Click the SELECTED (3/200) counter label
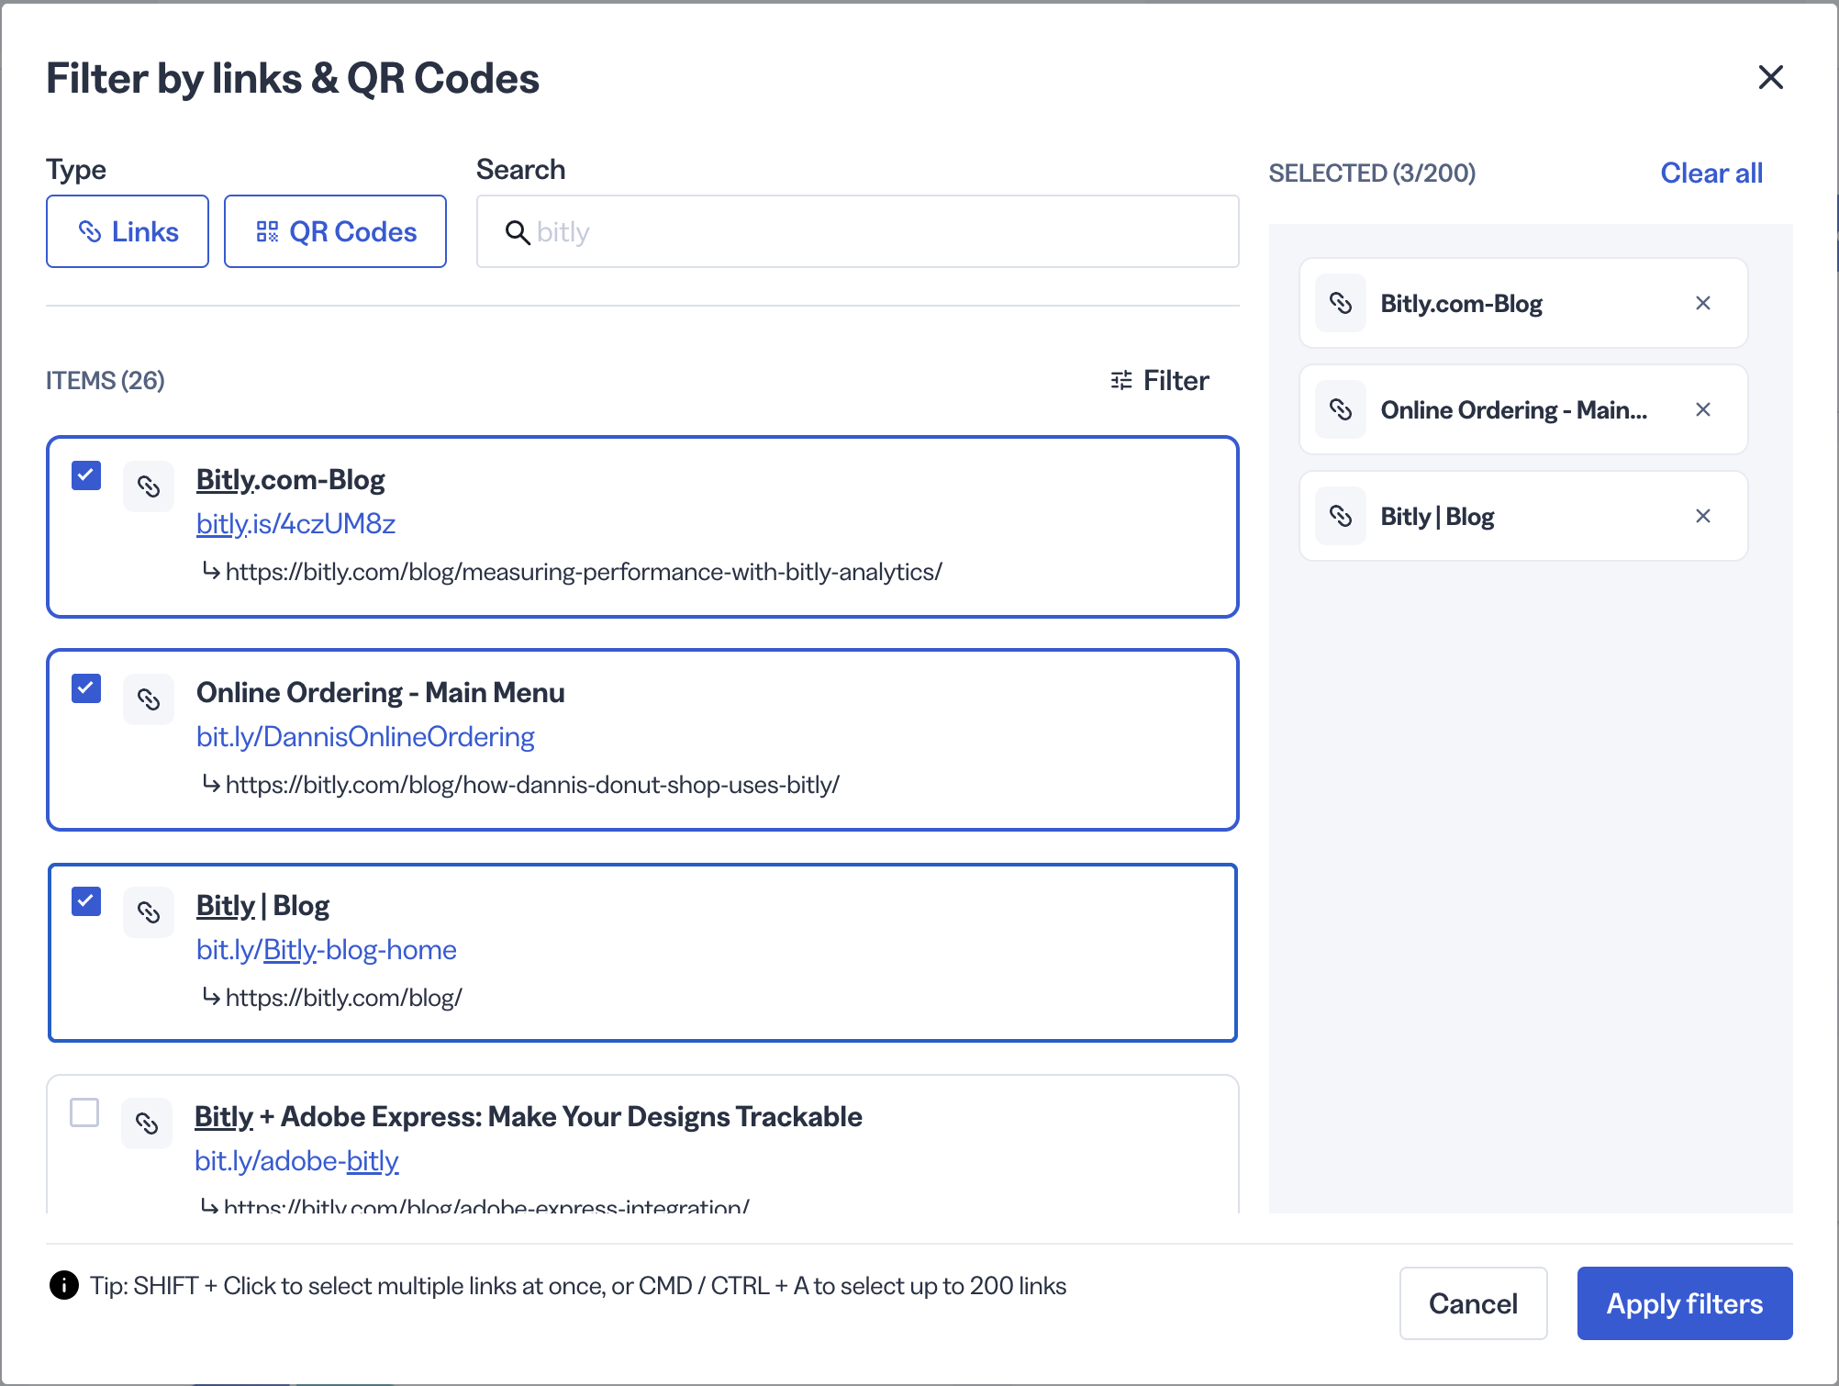 coord(1372,173)
